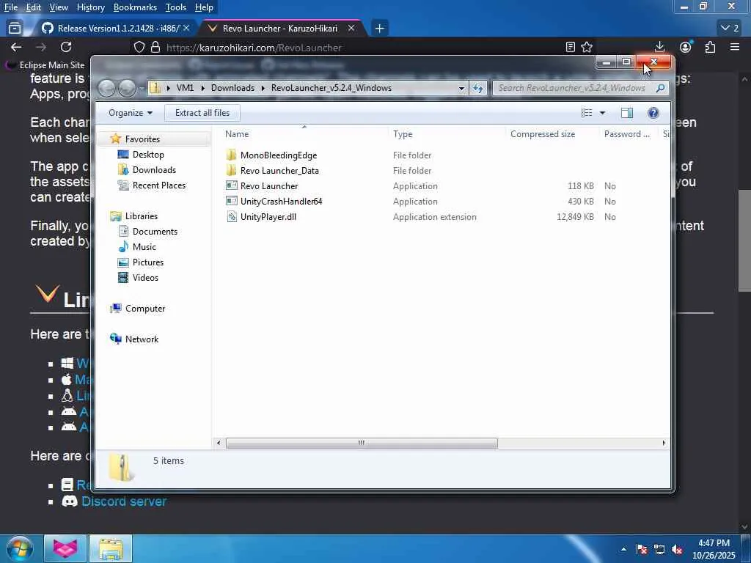Expand the VM1 breadcrumb arrow
The image size is (751, 563).
(202, 88)
